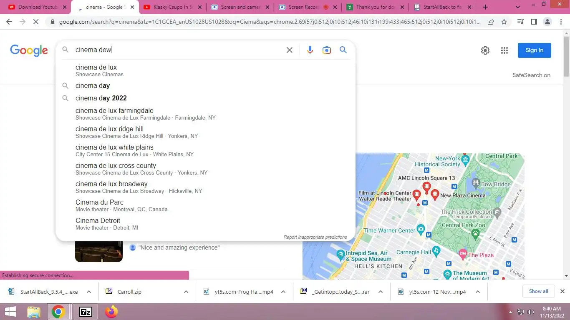Open search by image camera icon
Screen dimensions: 570x320
click(326, 50)
